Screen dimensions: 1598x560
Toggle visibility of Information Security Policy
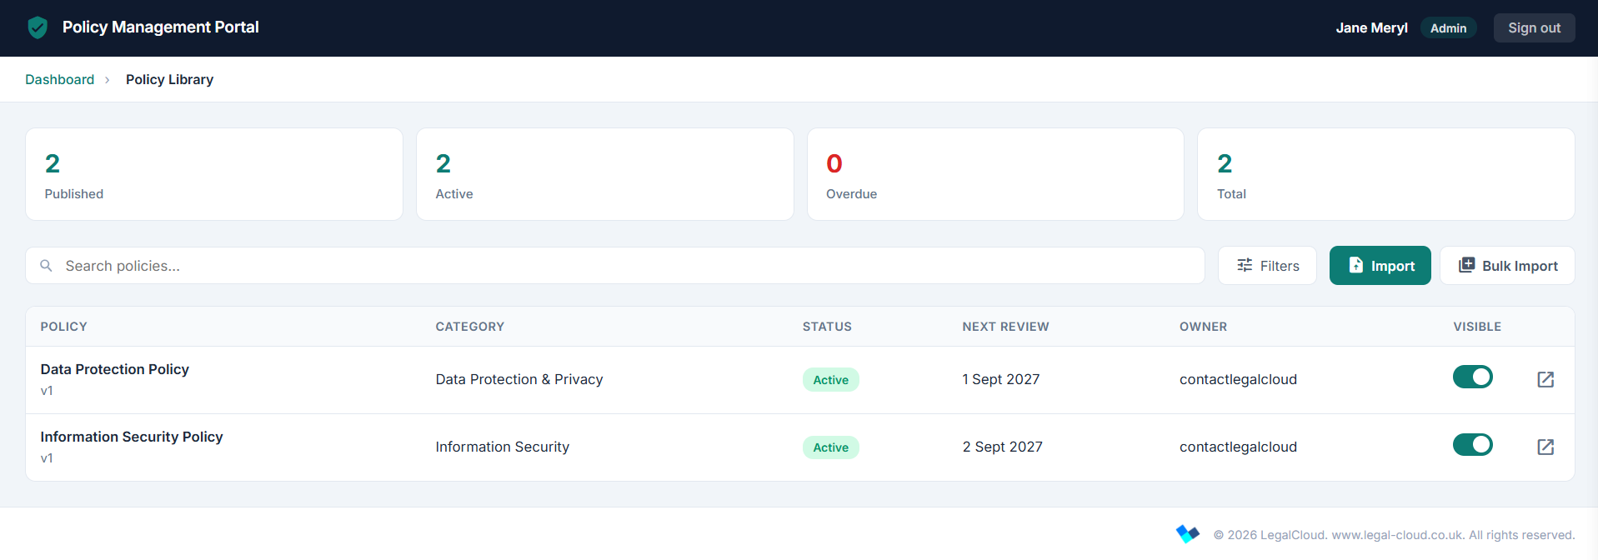click(x=1473, y=444)
